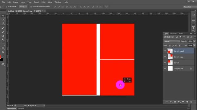Viewport: 197px width, 110px height.
Task: Toggle Lock position
Action: pos(176,46)
